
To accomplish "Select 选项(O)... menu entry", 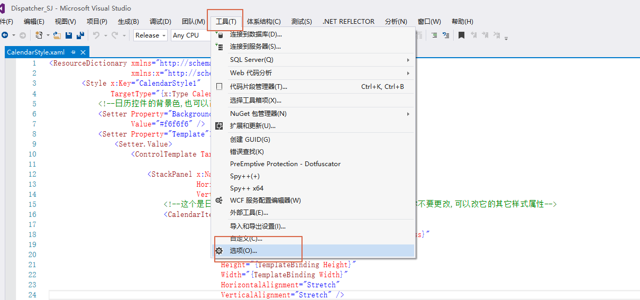I will click(x=313, y=251).
